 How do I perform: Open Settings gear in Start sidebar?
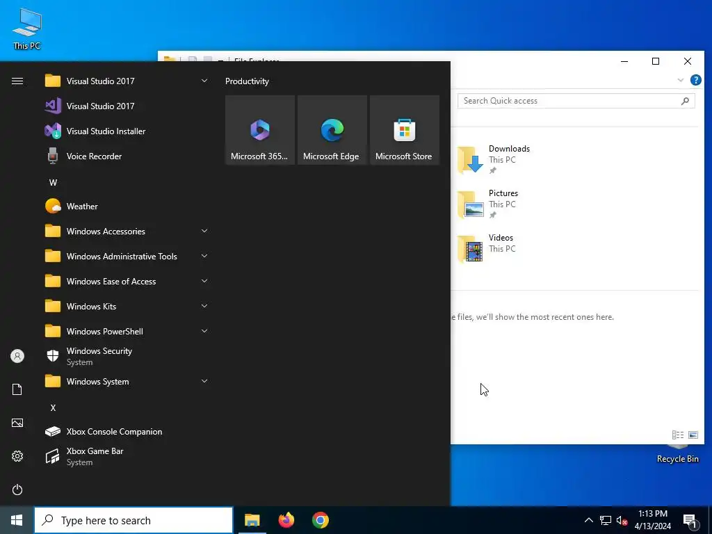click(17, 456)
